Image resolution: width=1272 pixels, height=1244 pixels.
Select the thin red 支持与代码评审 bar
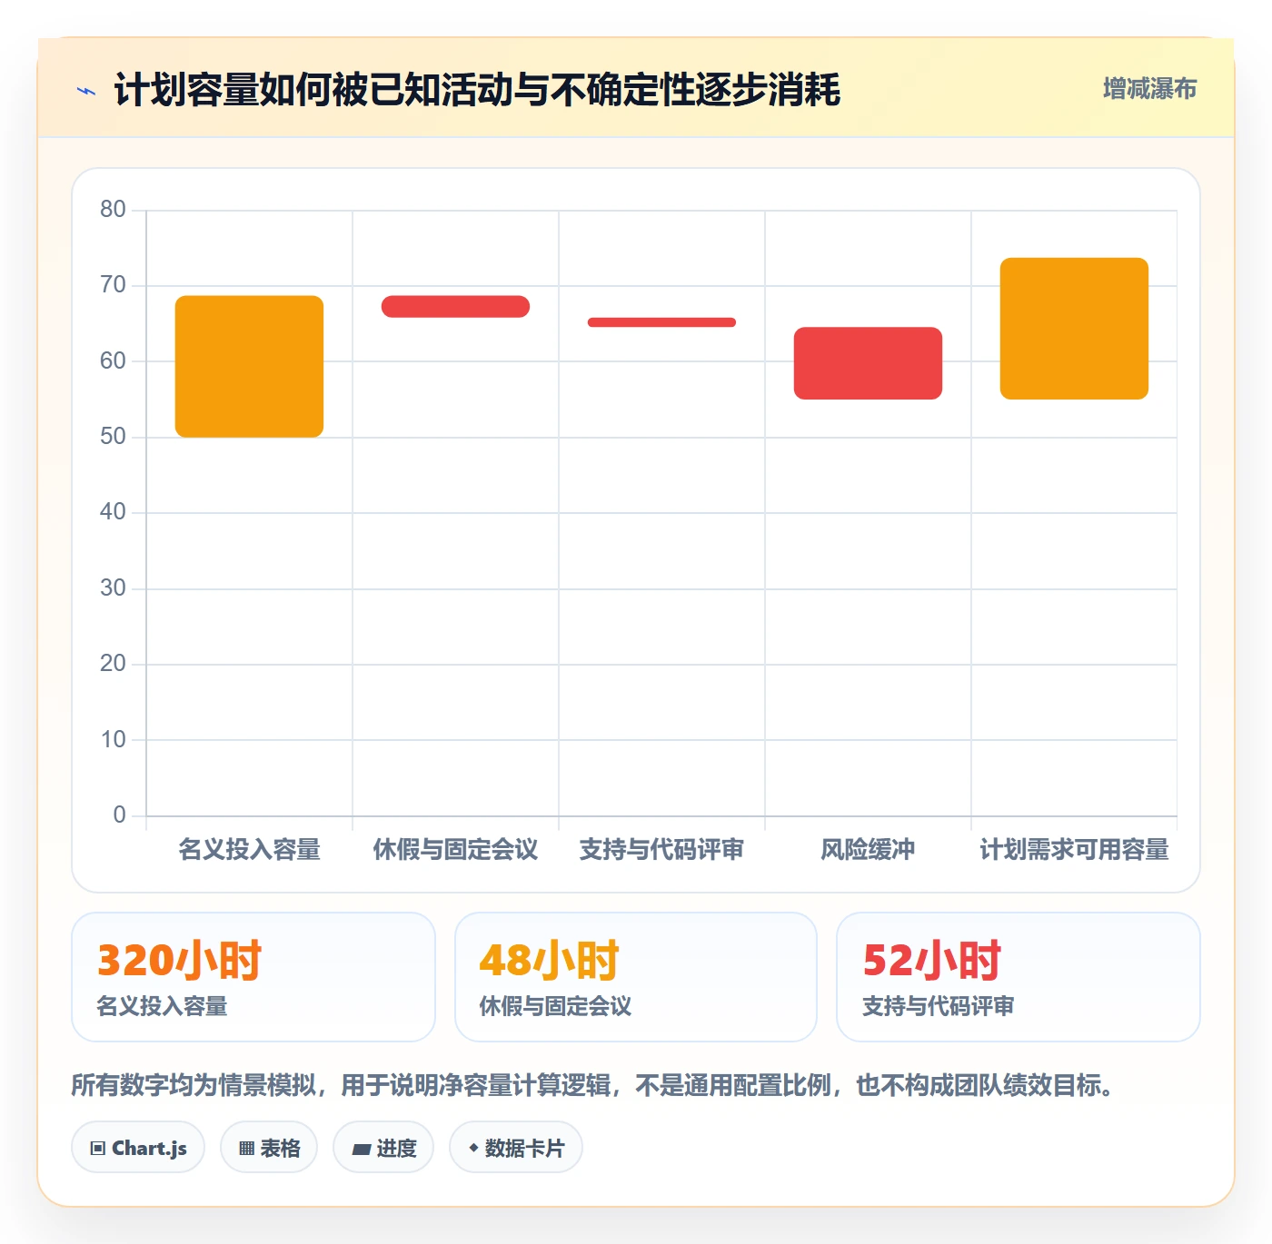661,322
